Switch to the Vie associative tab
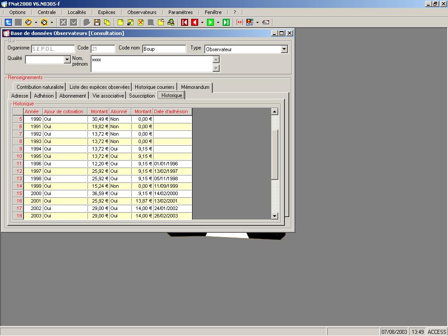Screen dimensions: 448x336 (108, 96)
